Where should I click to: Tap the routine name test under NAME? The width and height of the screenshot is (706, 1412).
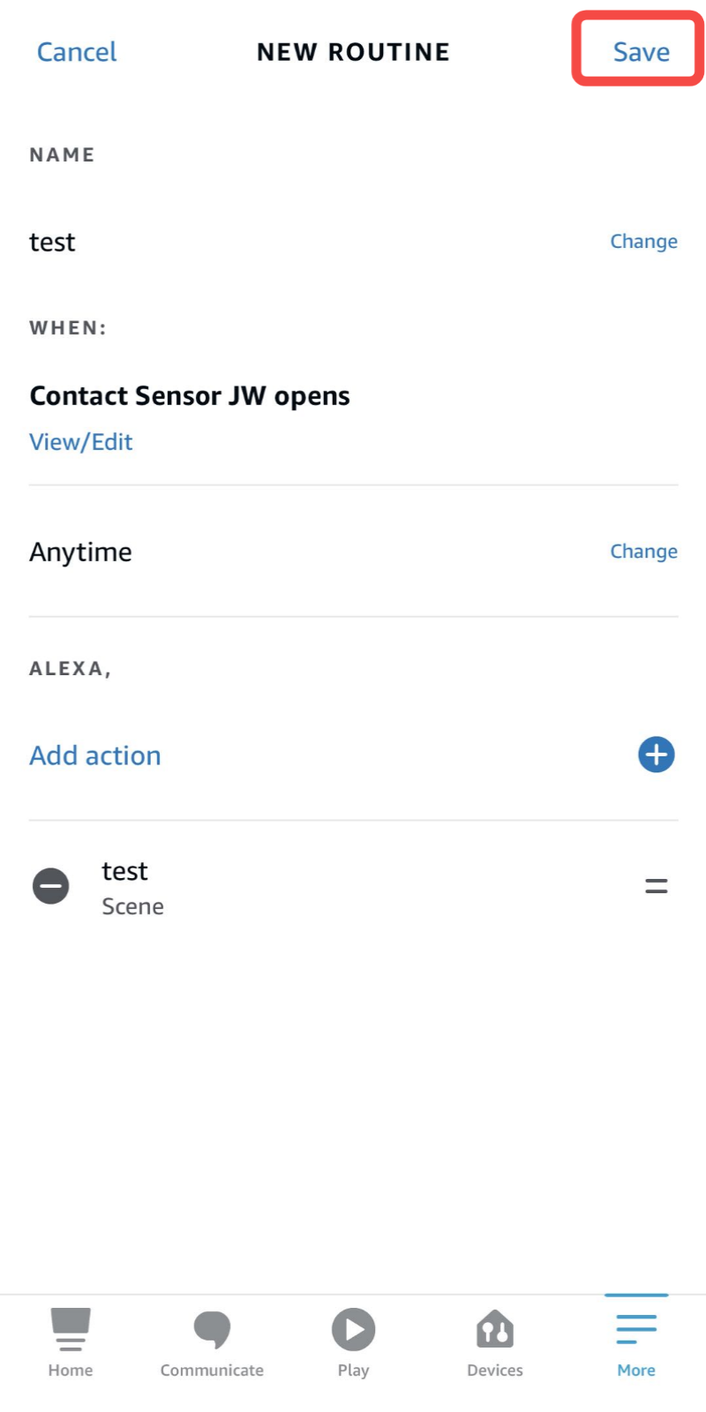[52, 242]
